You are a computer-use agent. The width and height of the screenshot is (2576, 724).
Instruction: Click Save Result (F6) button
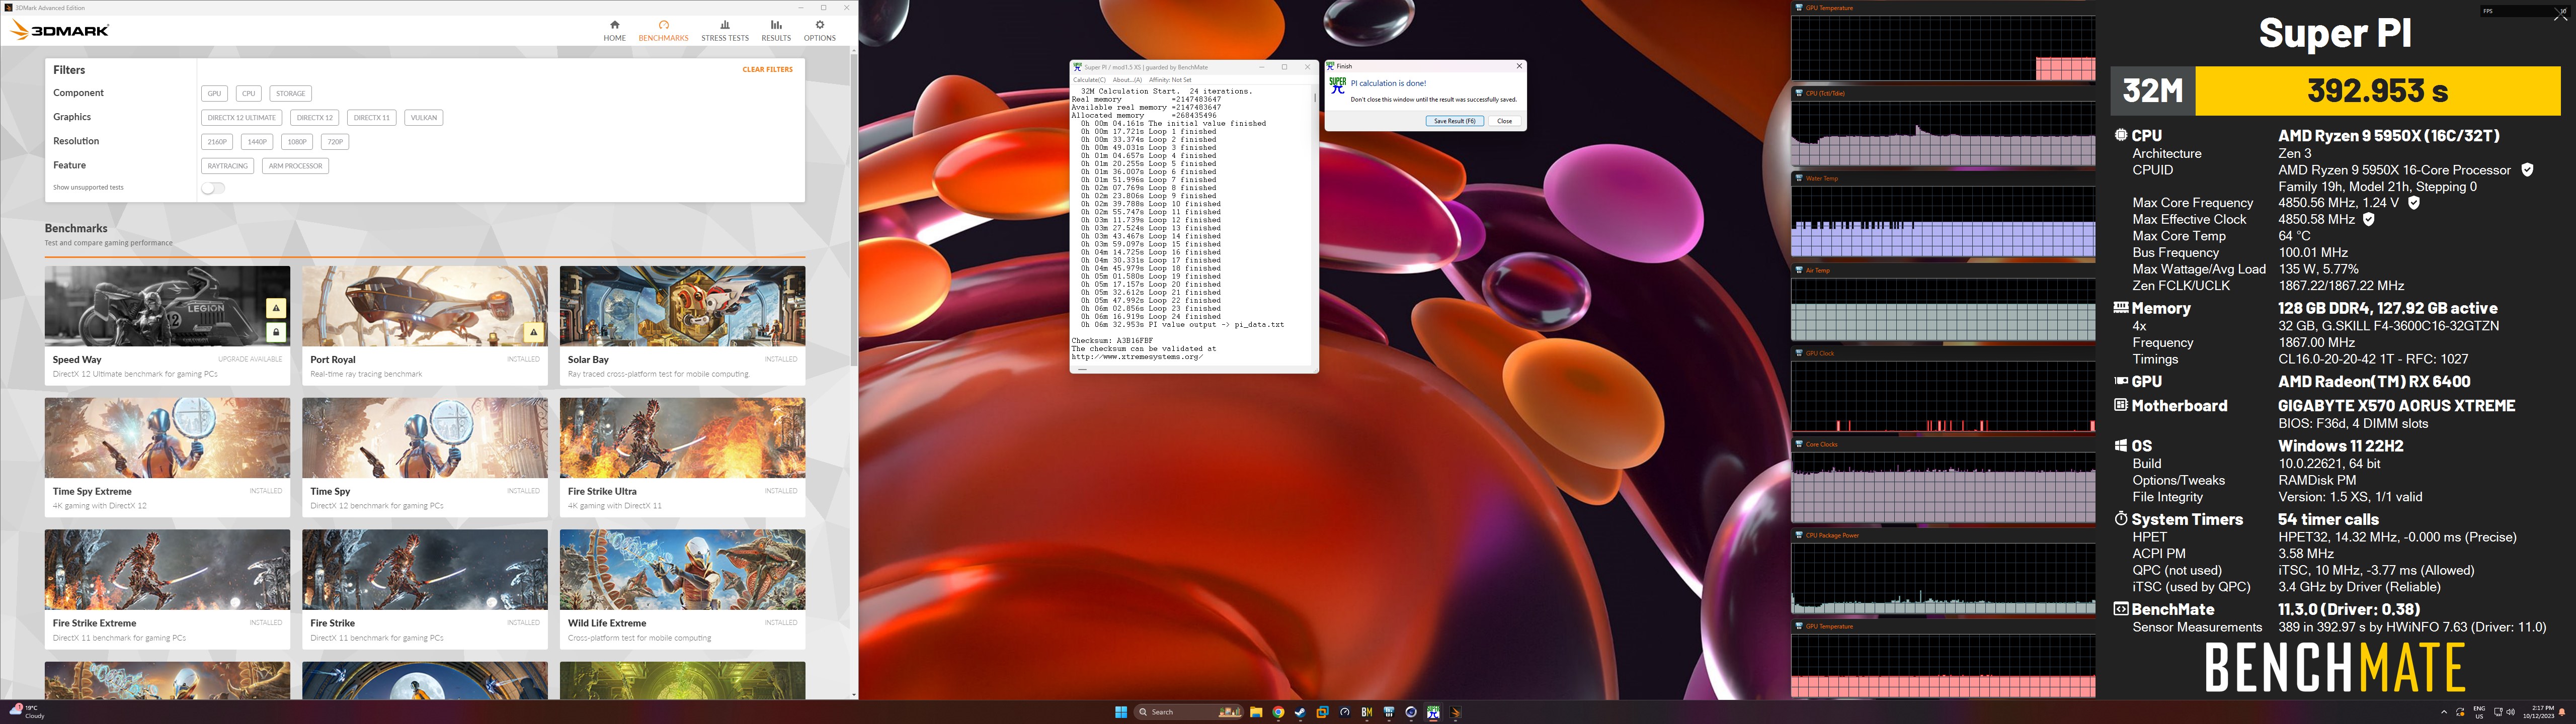[1454, 121]
